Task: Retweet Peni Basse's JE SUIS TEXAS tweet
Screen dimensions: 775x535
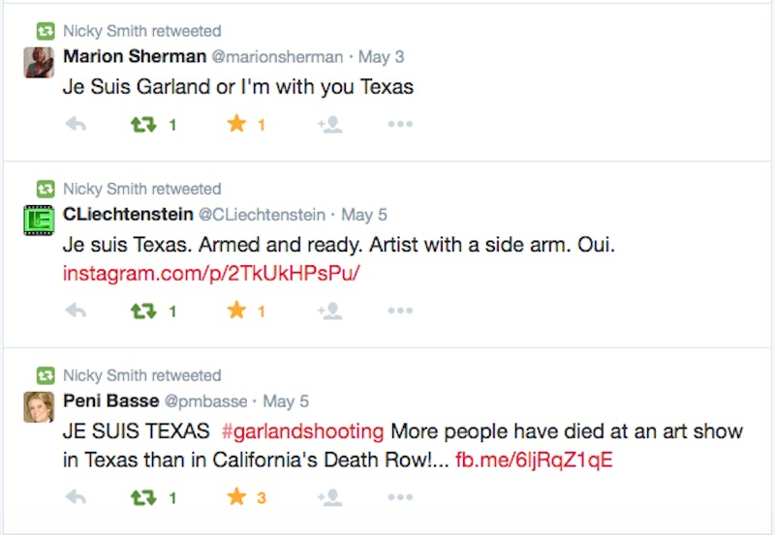Action: pos(143,498)
